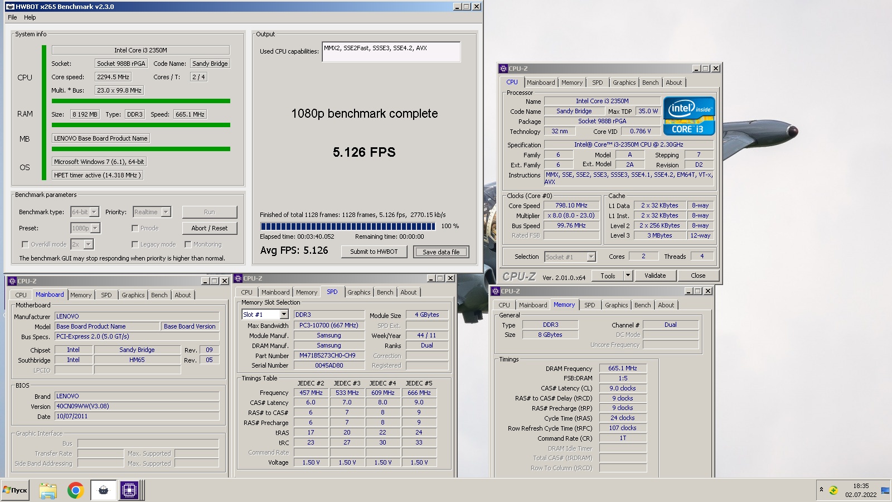Select the Memory tab in CPU-Z SPD window
Image resolution: width=892 pixels, height=502 pixels.
coord(307,292)
